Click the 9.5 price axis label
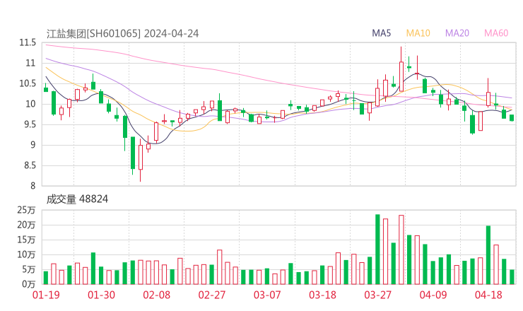Viewport: 523px width, 311px height. pos(29,125)
